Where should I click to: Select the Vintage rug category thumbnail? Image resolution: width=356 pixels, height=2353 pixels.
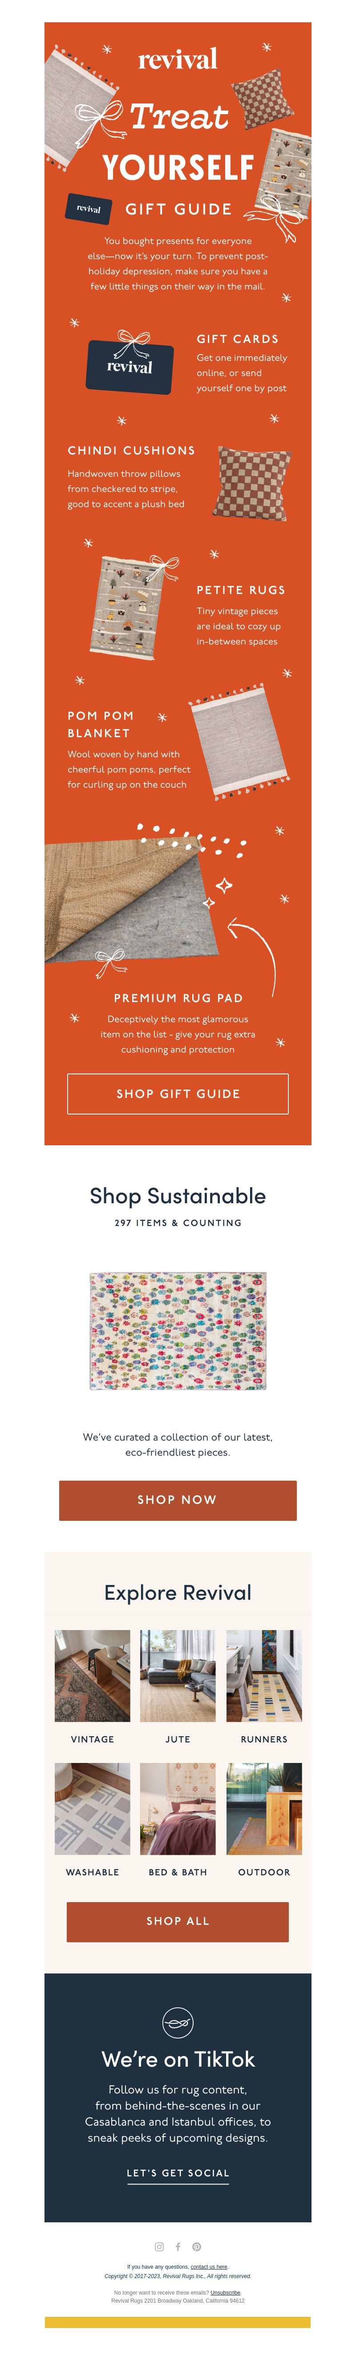tap(92, 1675)
